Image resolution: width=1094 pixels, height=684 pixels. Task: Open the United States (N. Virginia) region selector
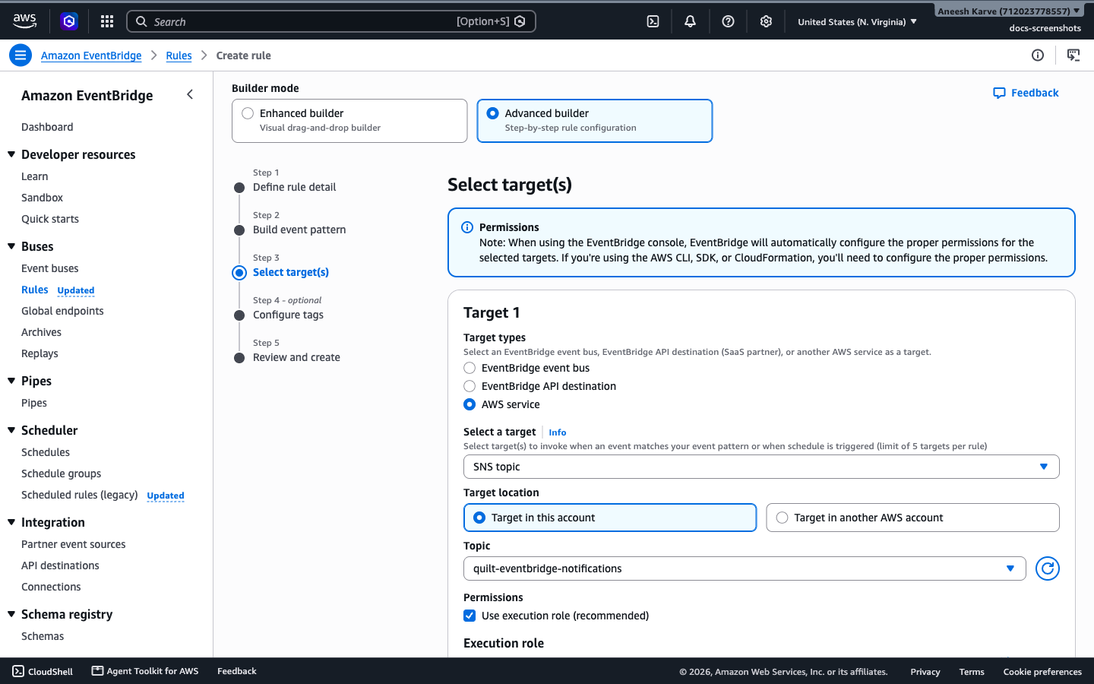pos(857,21)
